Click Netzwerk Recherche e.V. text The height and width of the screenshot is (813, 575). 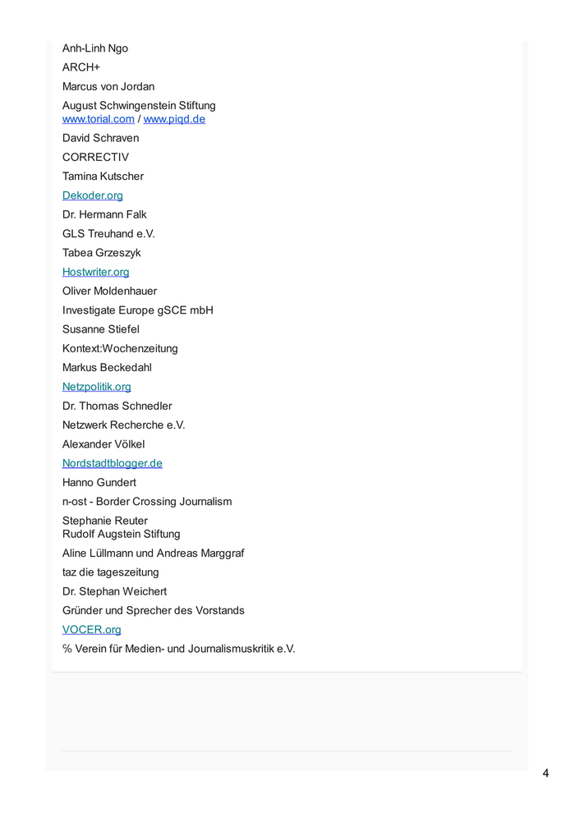tap(123, 425)
